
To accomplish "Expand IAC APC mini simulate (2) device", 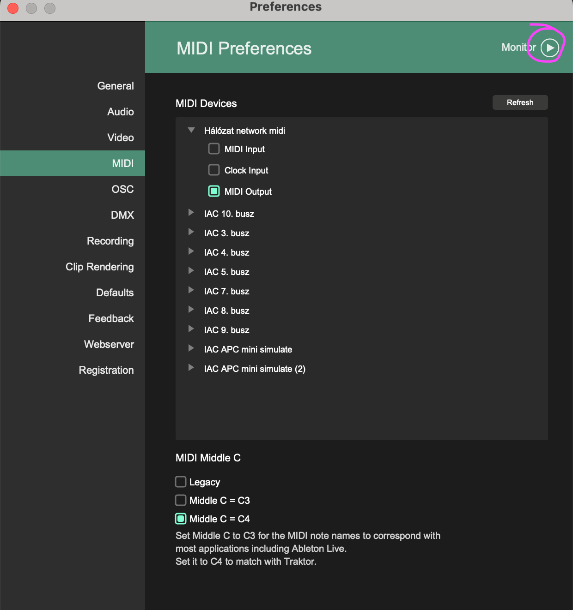I will click(191, 368).
